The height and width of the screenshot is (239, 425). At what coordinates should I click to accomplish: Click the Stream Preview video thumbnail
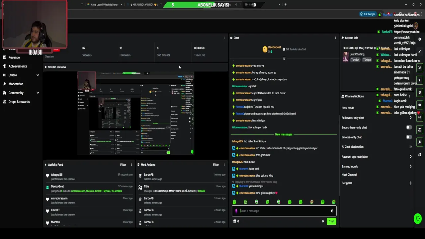136,113
